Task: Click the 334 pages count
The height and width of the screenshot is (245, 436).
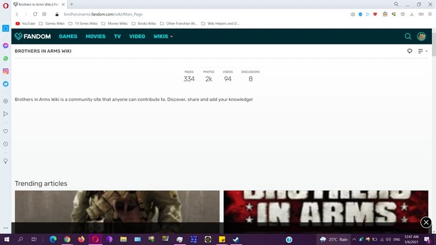Action: 189,79
